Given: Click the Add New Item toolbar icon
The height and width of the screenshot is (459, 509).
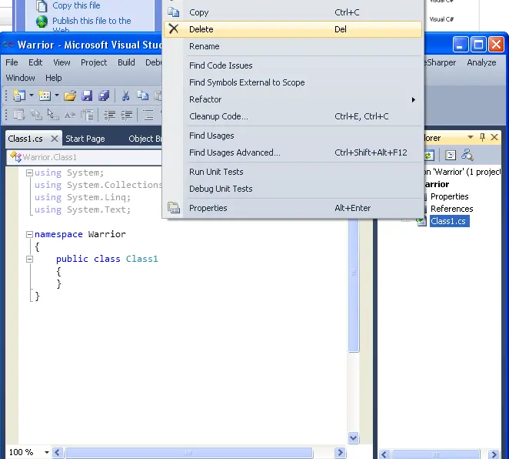Looking at the screenshot, I should coord(45,95).
